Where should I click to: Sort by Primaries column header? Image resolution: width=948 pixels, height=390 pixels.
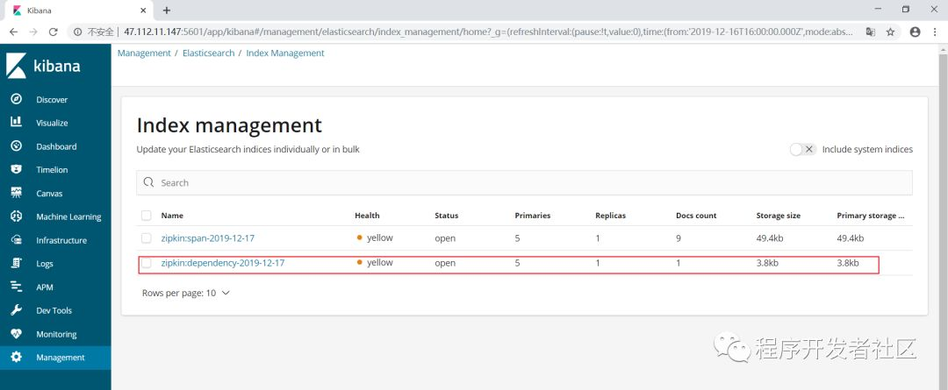(533, 216)
